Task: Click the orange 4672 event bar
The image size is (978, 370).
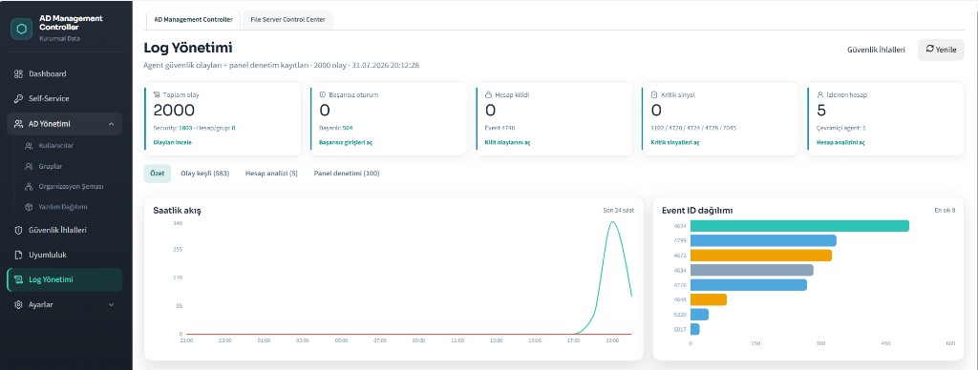Action: pos(761,256)
